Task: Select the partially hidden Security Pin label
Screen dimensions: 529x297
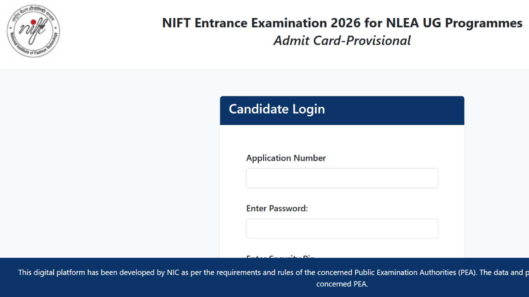Action: [280, 257]
